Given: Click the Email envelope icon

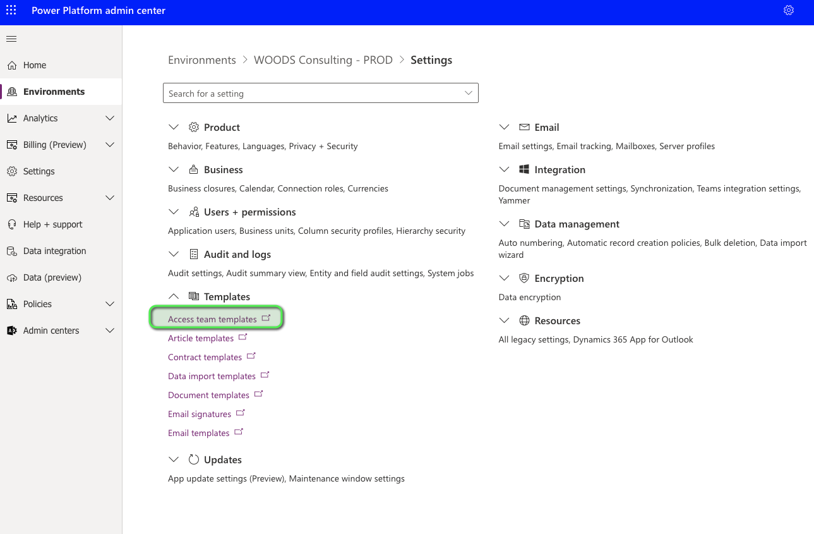Looking at the screenshot, I should pyautogui.click(x=524, y=127).
